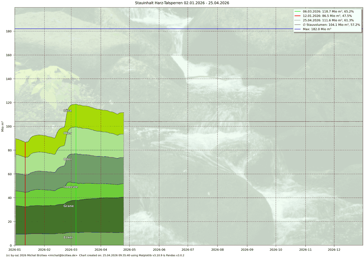Screen dimensions: 364x258
Task: Select legend entry 25.04.2026: 111.6 Mio m³
Action: pos(328,20)
